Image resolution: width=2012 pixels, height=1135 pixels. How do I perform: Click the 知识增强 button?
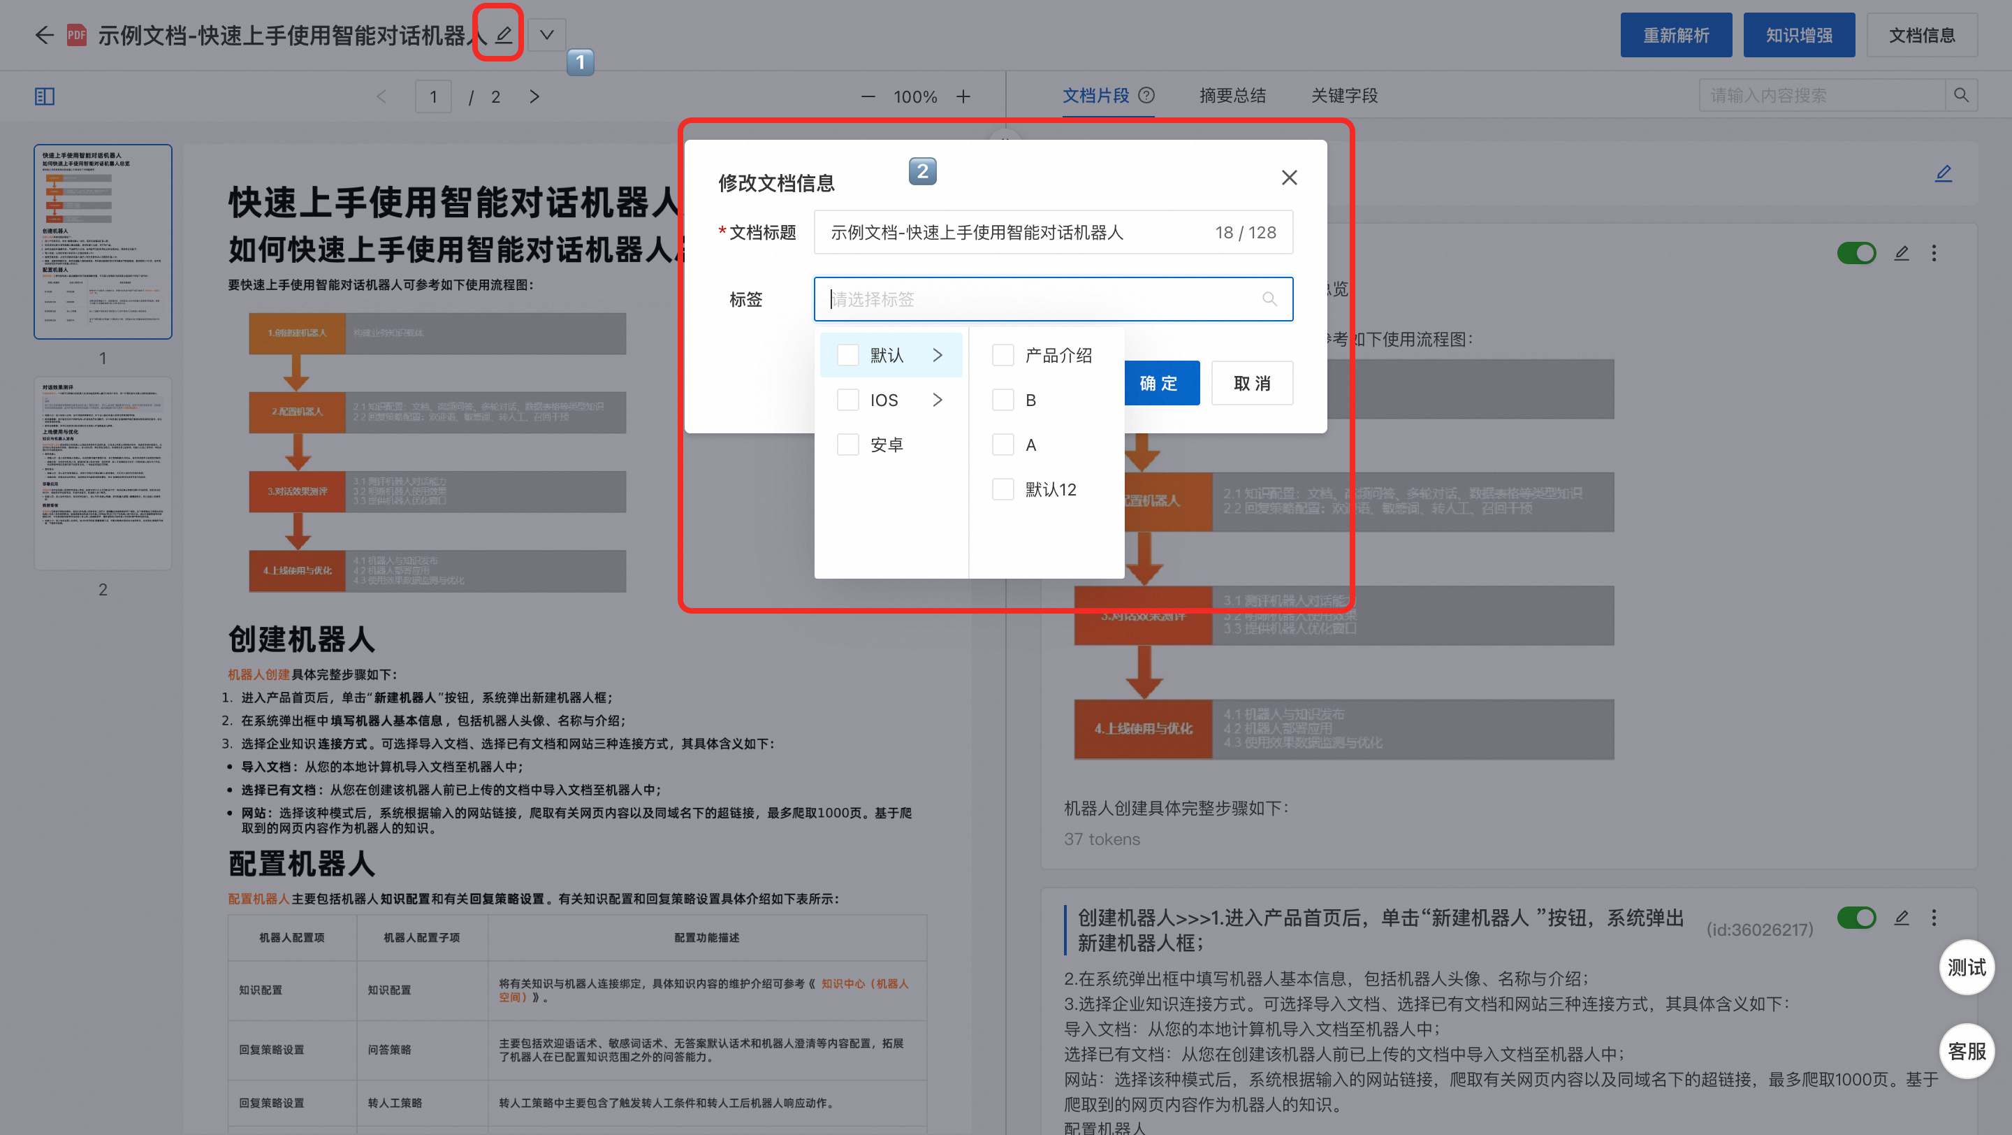click(1798, 35)
